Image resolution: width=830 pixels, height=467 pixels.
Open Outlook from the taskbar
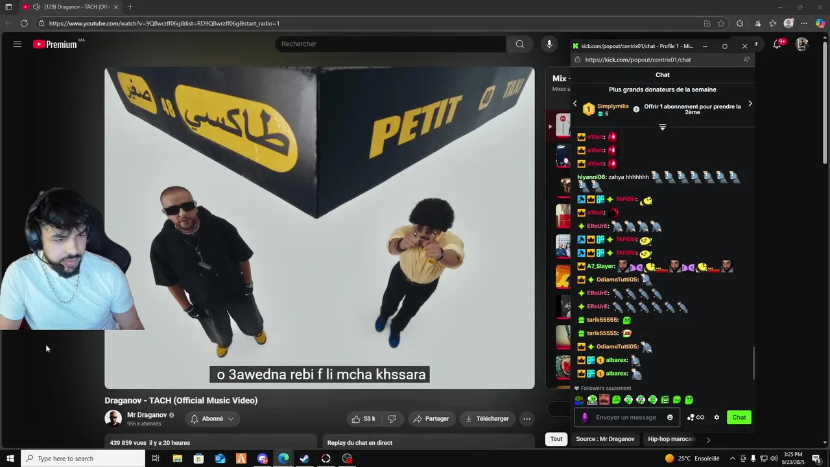click(x=220, y=459)
